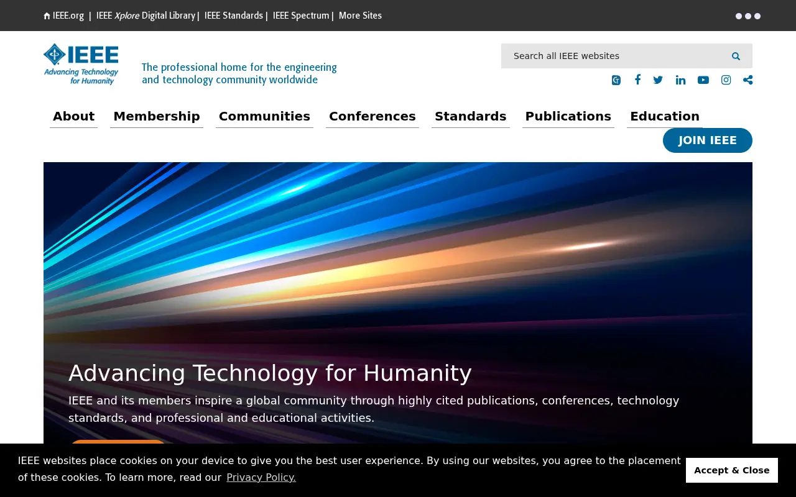
Task: Click the share icon after Instagram
Action: [x=747, y=80]
